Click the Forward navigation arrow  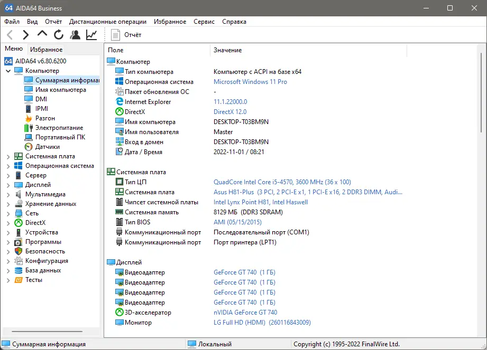coord(26,35)
